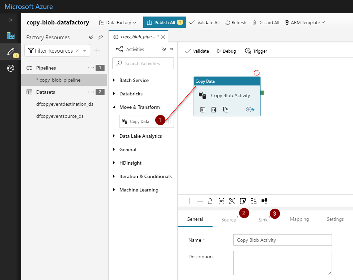Open the dfcopyeventsource_ds dataset
The image size is (353, 280).
(60, 116)
